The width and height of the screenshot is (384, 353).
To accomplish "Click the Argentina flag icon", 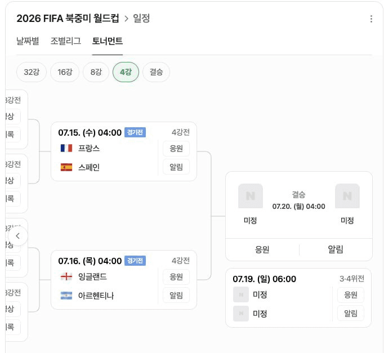I will [66, 296].
